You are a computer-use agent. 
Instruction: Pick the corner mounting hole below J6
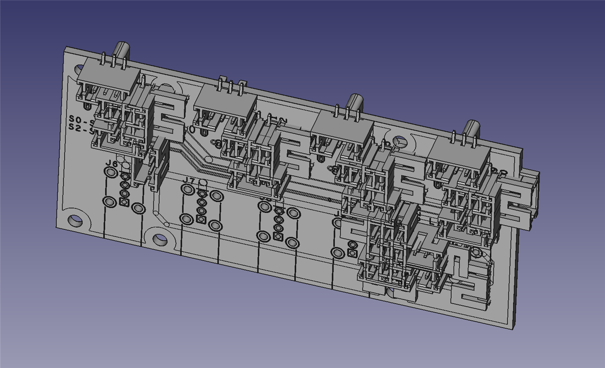75,221
